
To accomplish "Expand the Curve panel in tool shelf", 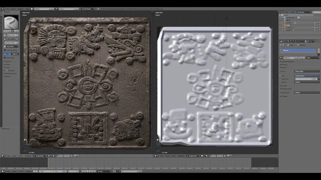I will click(8, 67).
